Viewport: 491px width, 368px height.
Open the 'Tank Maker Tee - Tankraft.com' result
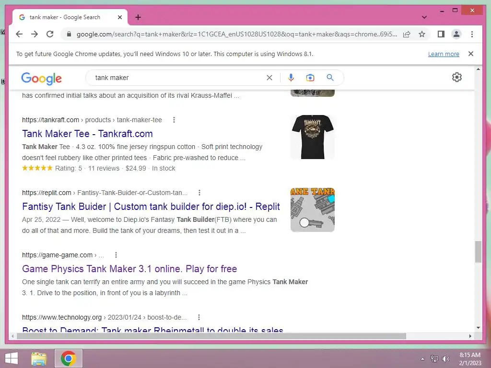(x=87, y=134)
